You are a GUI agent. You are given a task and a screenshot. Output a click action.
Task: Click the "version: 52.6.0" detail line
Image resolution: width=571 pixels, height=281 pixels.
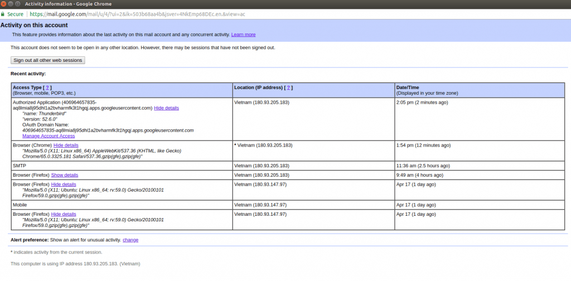pyautogui.click(x=40, y=119)
